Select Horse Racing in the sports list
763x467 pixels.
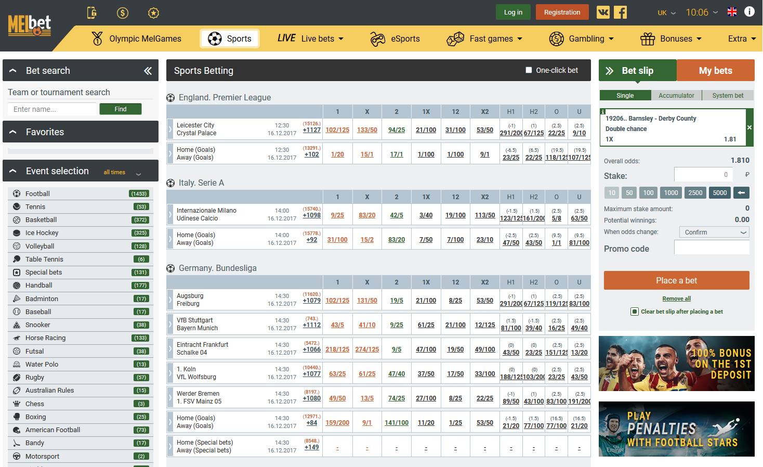click(x=81, y=338)
